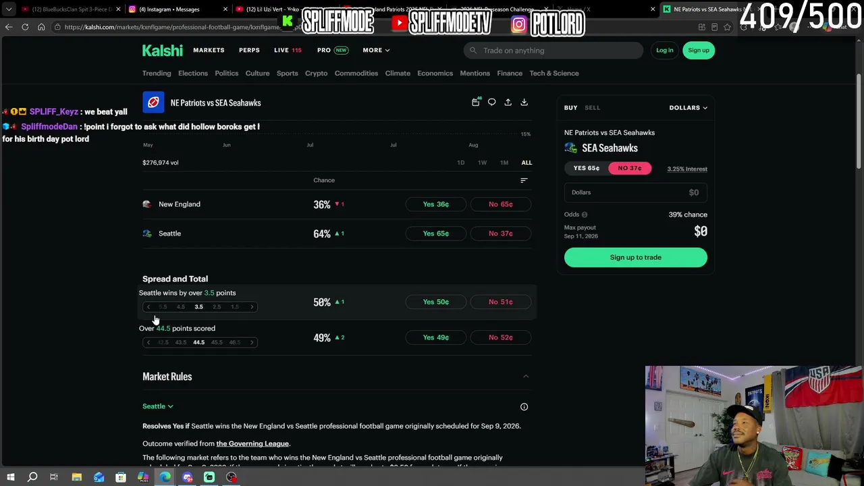Buy New England Yes at 36¢
Image resolution: width=864 pixels, height=486 pixels.
(x=436, y=204)
